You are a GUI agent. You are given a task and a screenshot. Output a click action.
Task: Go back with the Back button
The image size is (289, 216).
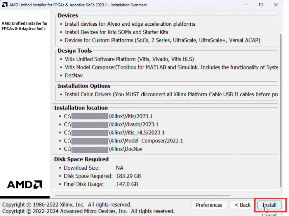point(242,205)
